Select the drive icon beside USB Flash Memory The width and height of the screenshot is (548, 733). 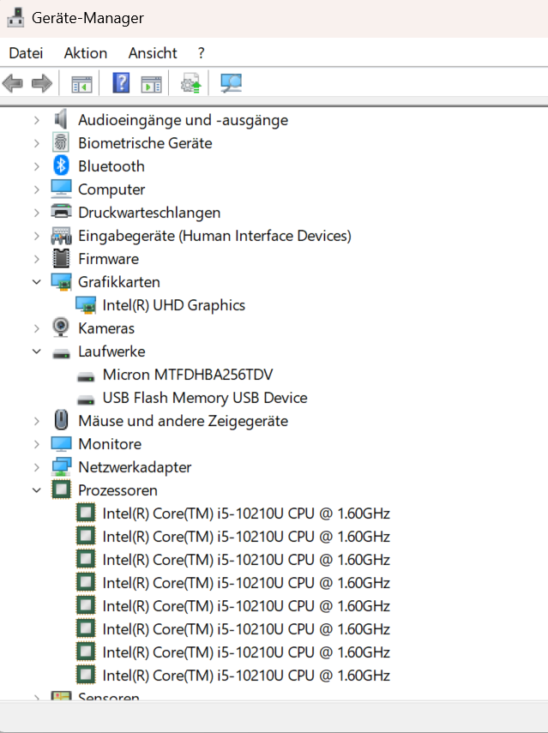[x=86, y=400]
